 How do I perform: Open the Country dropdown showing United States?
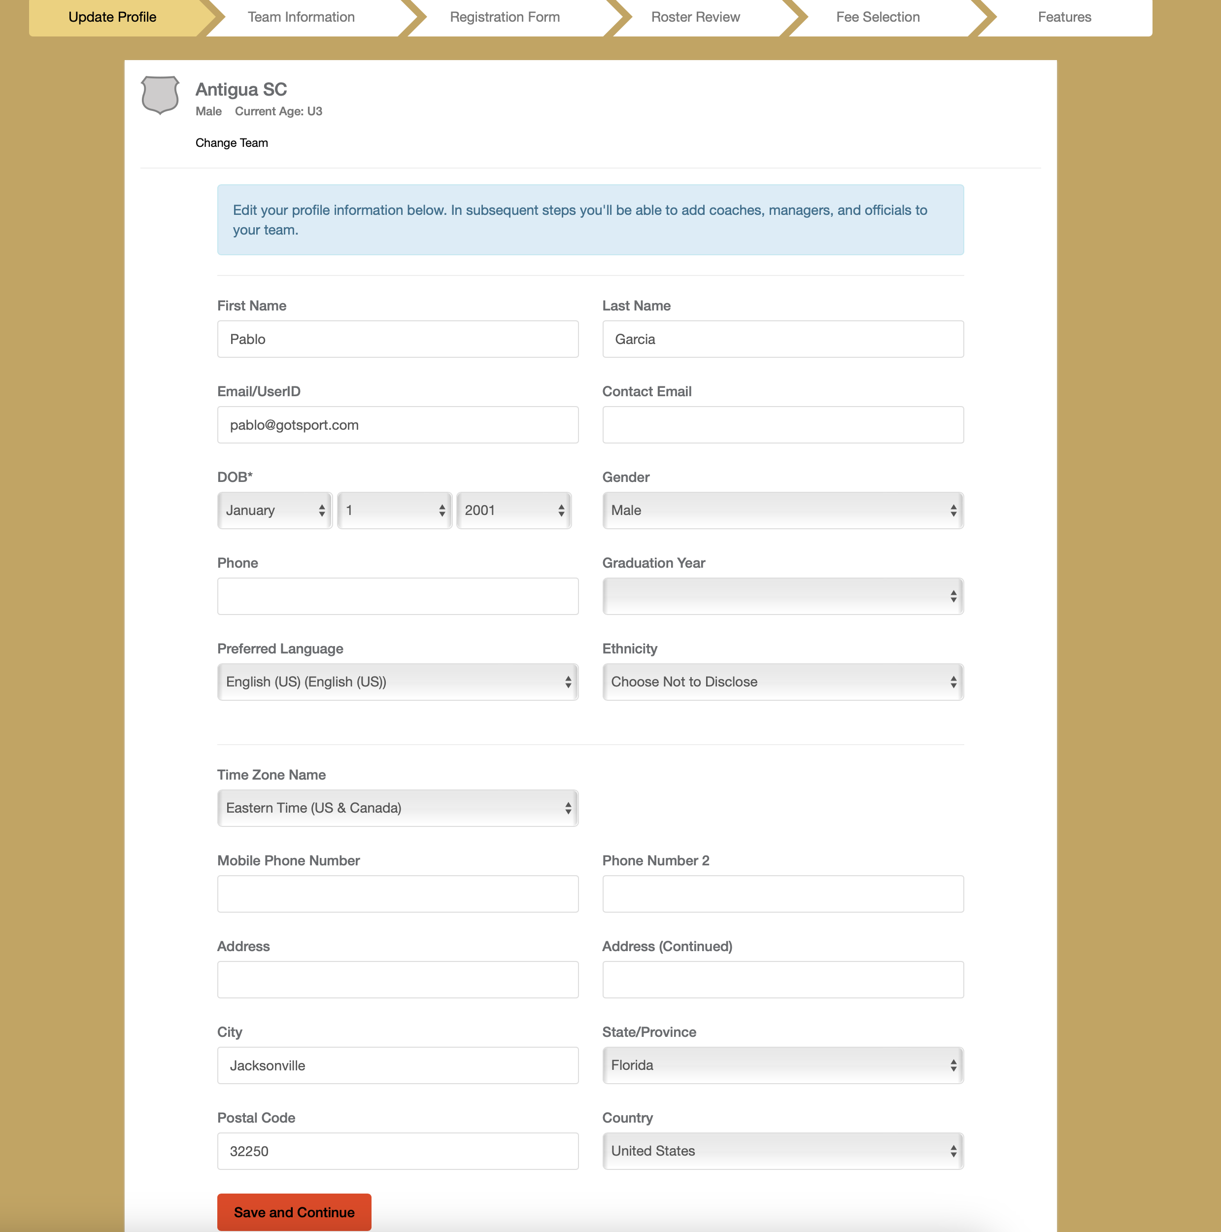pos(782,1151)
